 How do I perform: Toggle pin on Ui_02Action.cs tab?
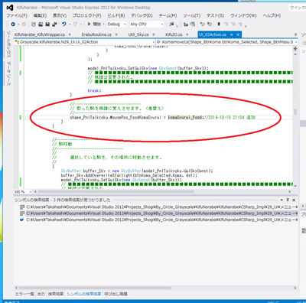(232, 34)
